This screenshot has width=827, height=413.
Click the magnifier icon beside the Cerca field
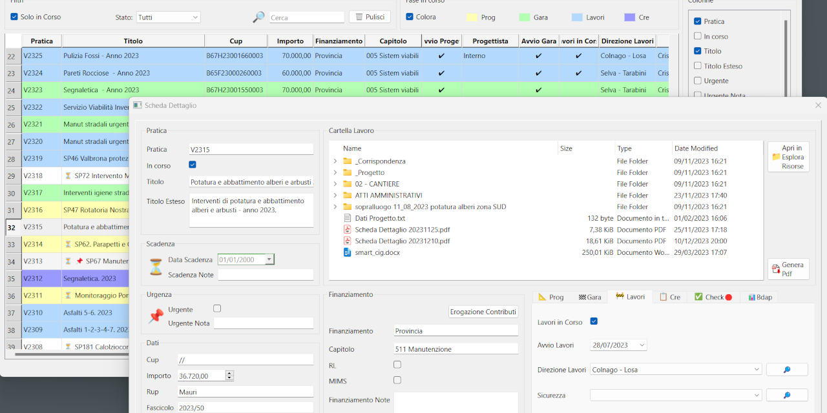click(x=258, y=17)
